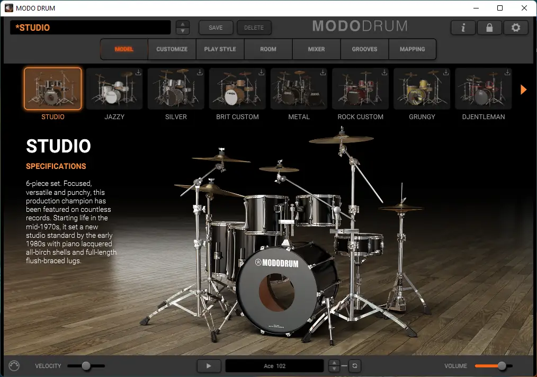Viewport: 537px width, 377px height.
Task: Close the MODO DRUM window
Action: [524, 8]
